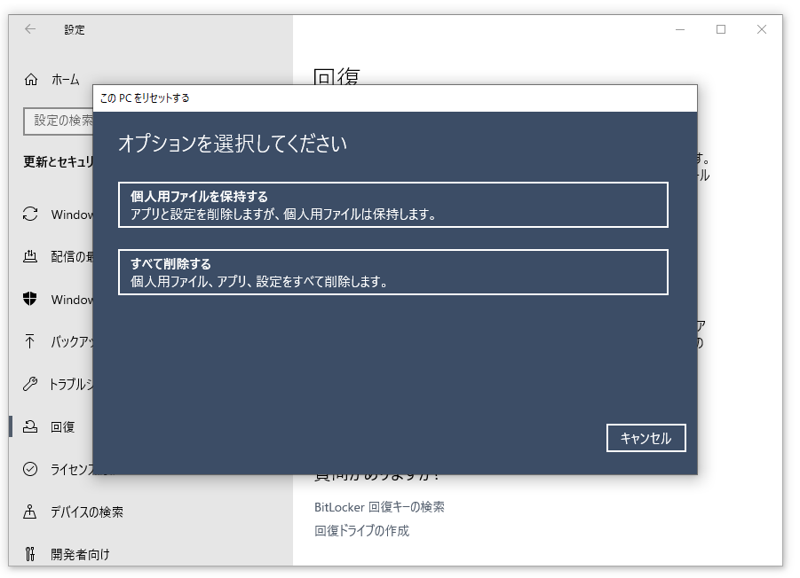Open the 回復 sidebar item label
The image size is (800, 578).
(x=63, y=426)
